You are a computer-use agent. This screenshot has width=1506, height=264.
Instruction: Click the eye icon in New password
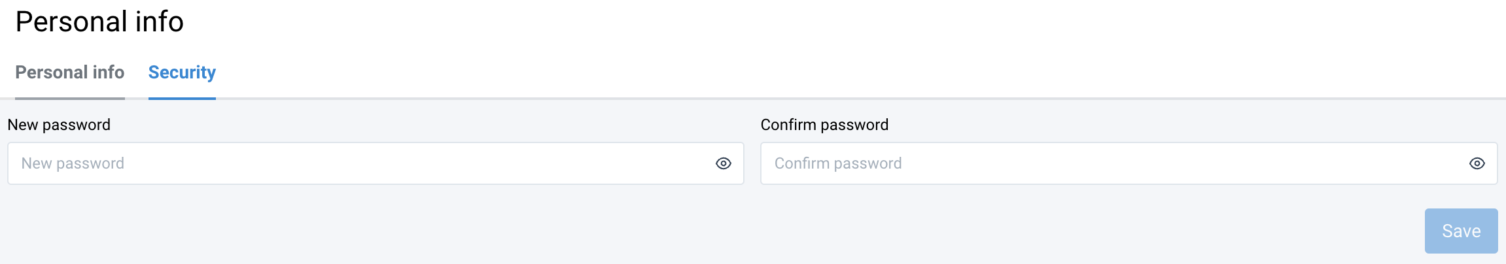(x=723, y=163)
